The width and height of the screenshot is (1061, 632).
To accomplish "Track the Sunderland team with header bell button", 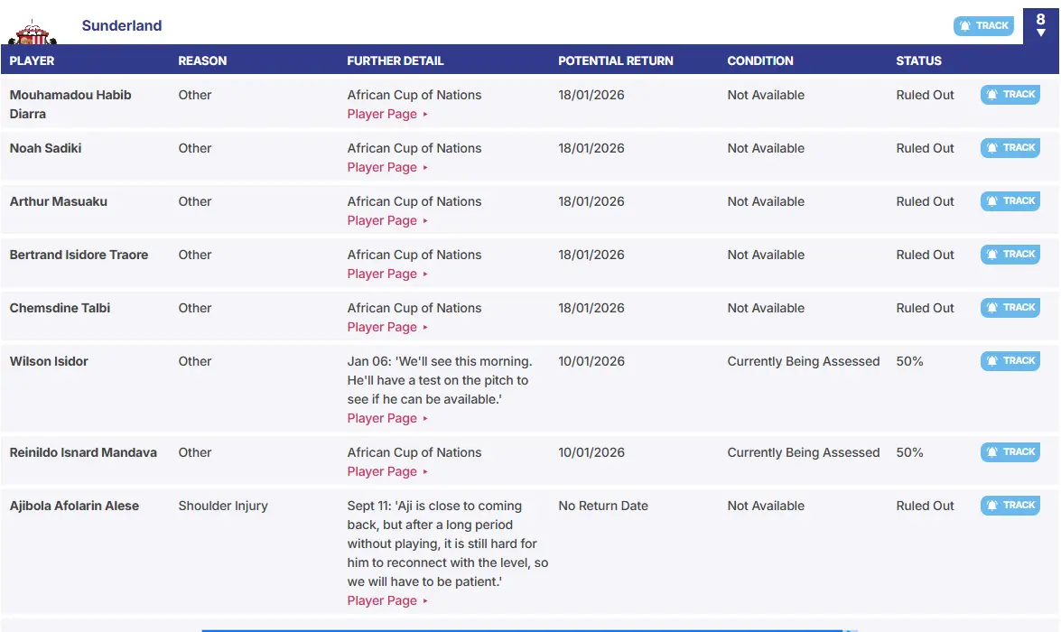I will coord(984,25).
